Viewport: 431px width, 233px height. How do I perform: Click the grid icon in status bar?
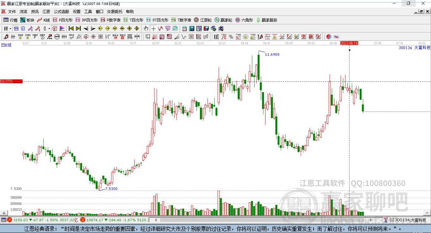point(3,220)
